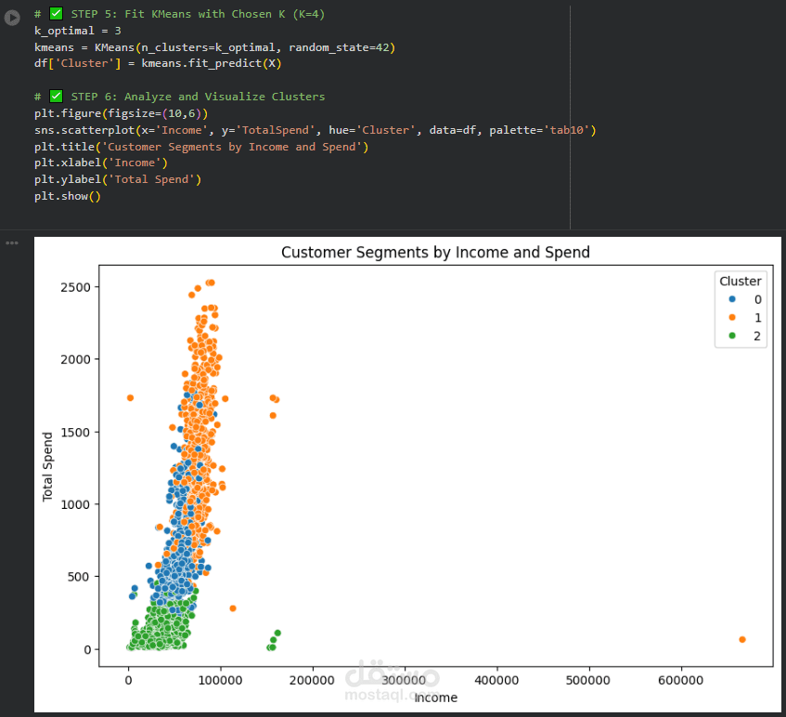Click the plt.xlabel('Income') line

click(101, 163)
